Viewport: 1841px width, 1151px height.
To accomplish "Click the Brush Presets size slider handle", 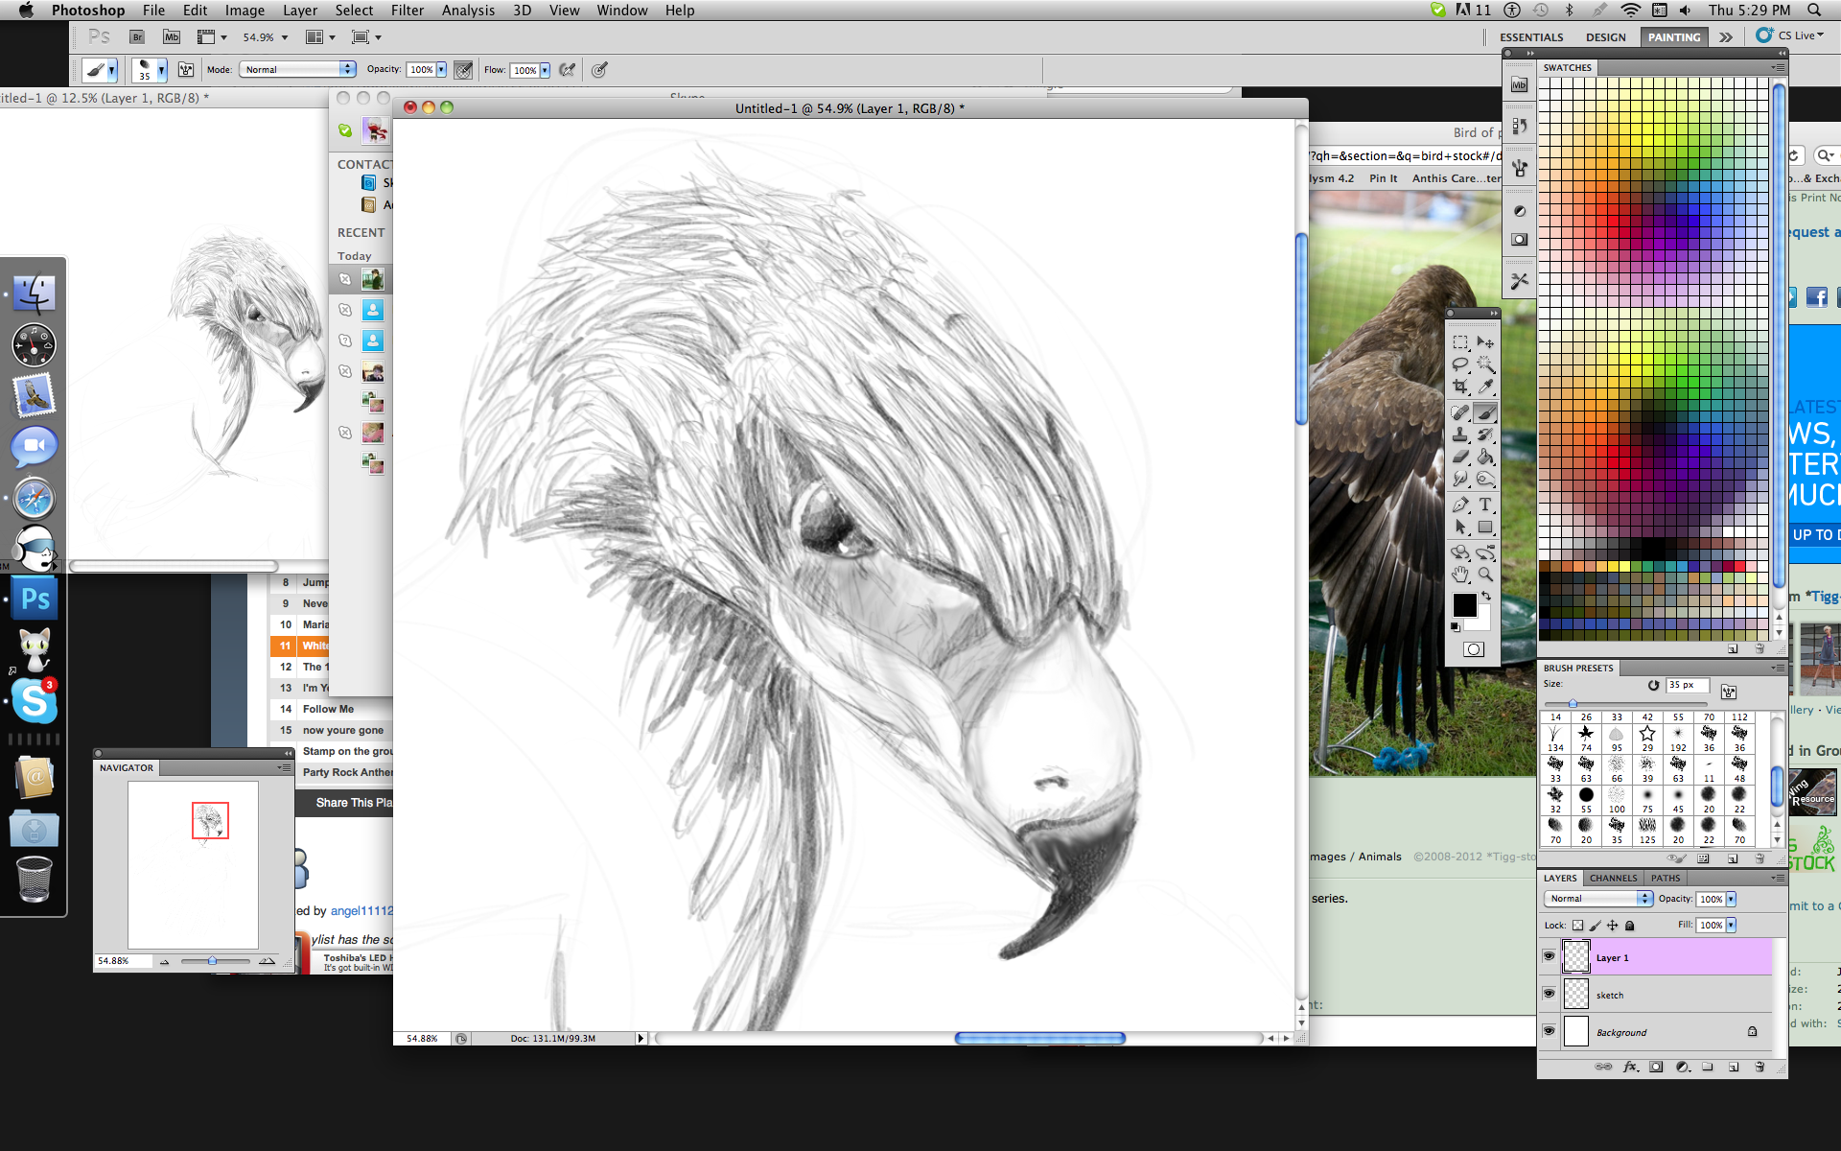I will click(x=1573, y=703).
